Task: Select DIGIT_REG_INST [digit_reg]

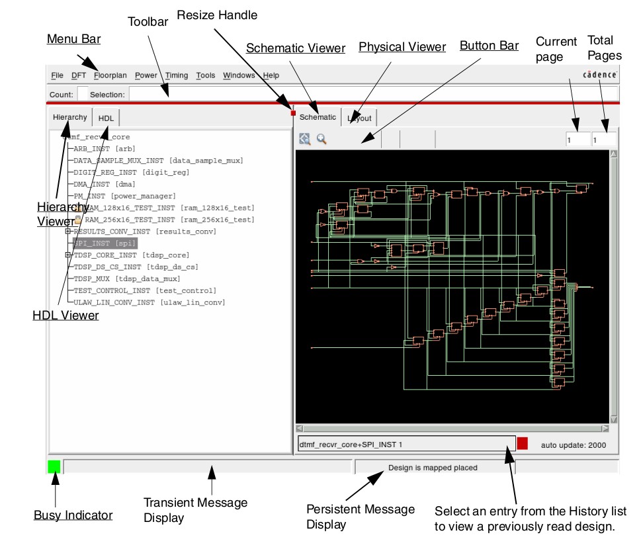Action: point(131,173)
